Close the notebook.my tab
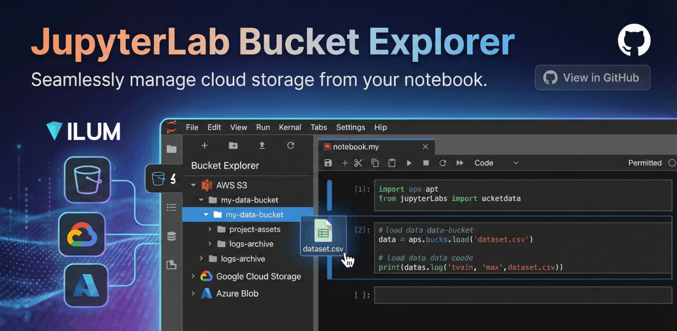This screenshot has width=677, height=331. coord(425,147)
